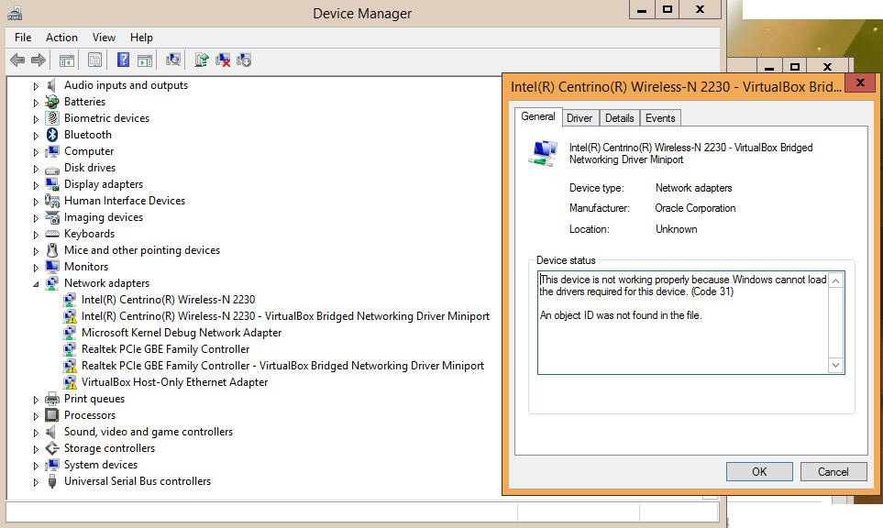Switch to the Details tab
883x528 pixels.
coord(620,118)
